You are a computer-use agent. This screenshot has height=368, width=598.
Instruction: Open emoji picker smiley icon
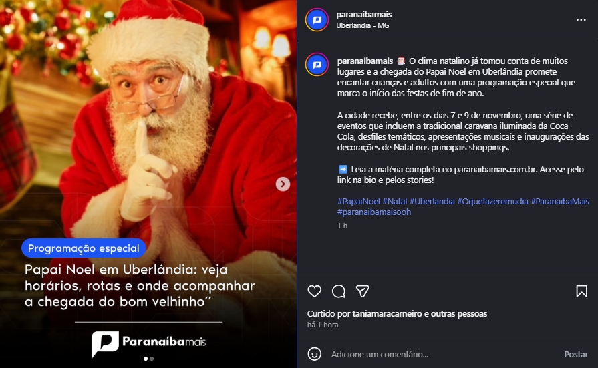[x=314, y=354]
